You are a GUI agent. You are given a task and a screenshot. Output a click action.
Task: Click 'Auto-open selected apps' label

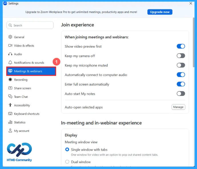tap(84, 107)
